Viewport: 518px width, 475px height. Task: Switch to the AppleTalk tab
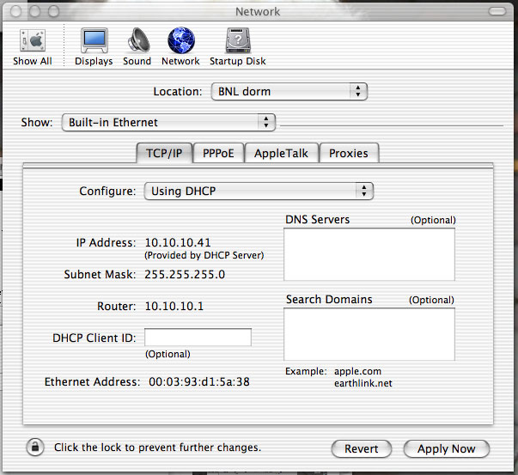click(282, 153)
